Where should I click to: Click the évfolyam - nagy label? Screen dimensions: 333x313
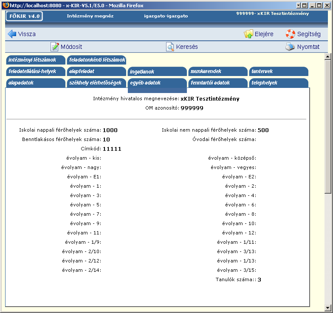(81, 167)
